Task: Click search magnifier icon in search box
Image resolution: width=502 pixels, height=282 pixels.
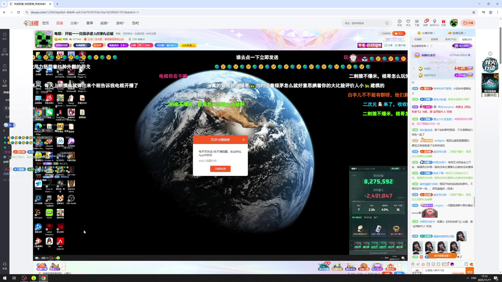Action: [387, 23]
